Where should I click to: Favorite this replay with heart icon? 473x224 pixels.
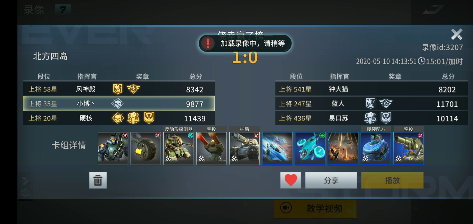point(291,180)
